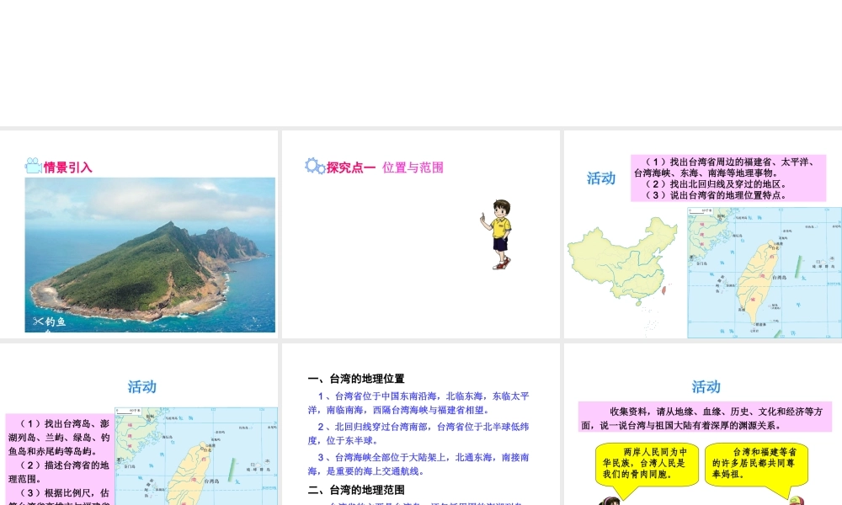Click the paragraph starting 3、台湾海峡全部位于大陆架上
The height and width of the screenshot is (505, 842).
(418, 465)
